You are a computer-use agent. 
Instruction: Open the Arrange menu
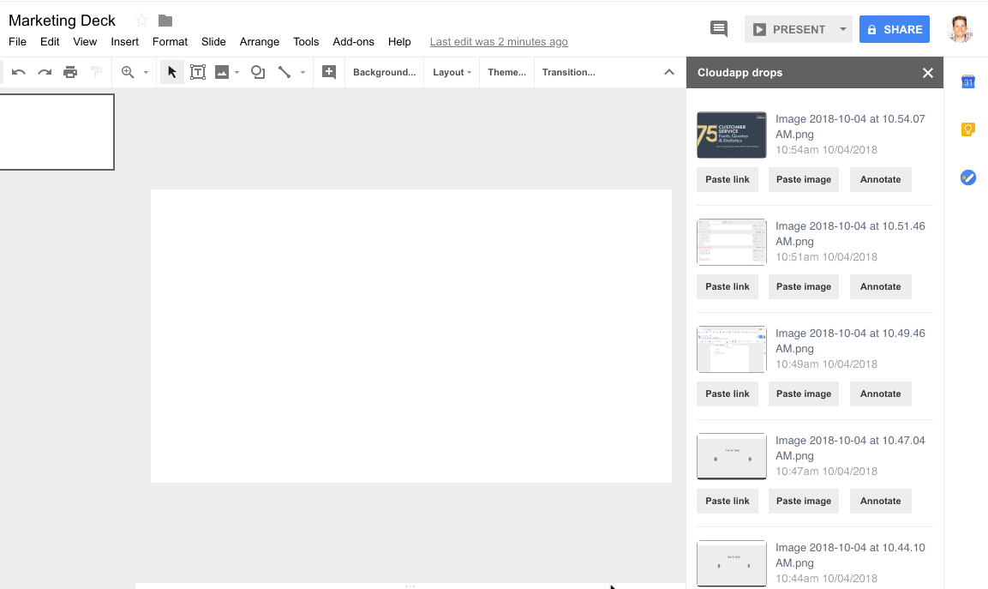pyautogui.click(x=260, y=42)
